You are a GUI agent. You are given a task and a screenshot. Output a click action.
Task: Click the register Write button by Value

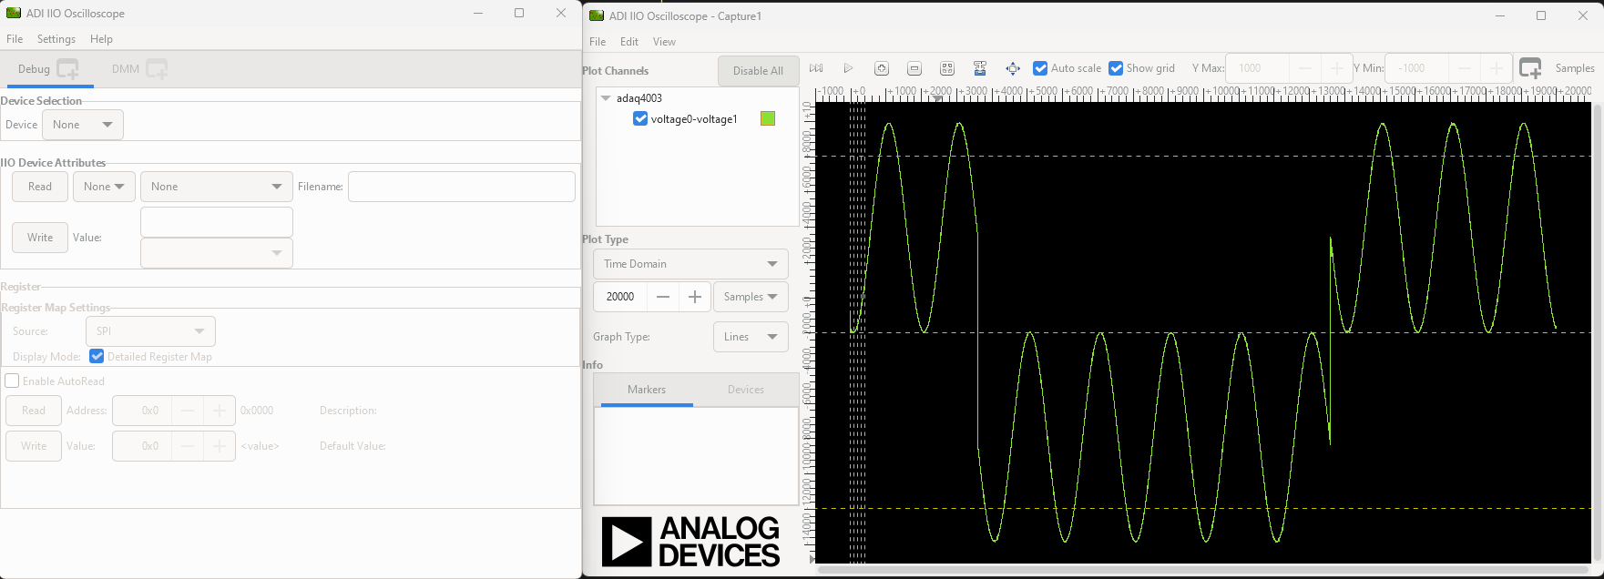point(34,446)
